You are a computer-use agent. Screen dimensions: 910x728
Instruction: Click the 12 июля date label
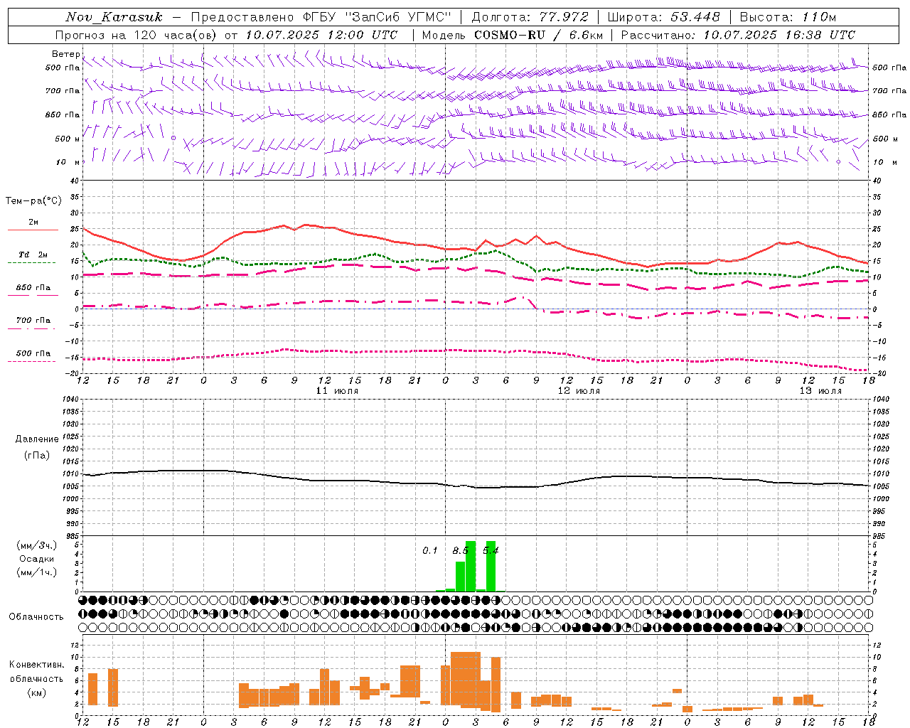(579, 391)
